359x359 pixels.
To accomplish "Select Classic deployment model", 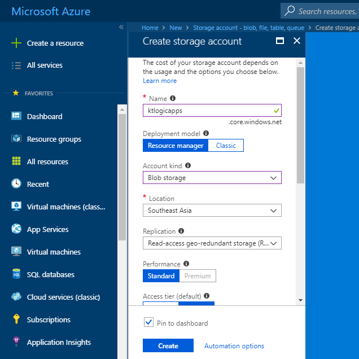I will tap(226, 146).
